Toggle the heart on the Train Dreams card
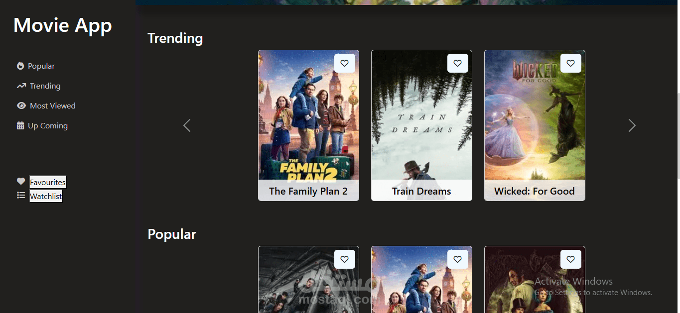 click(x=457, y=63)
